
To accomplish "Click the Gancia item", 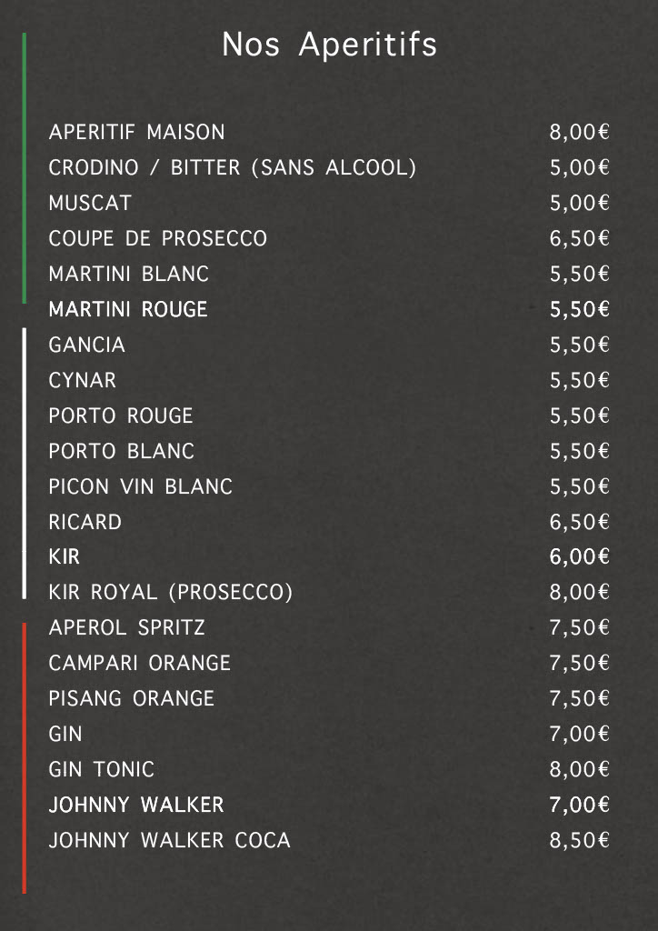I will 86,345.
